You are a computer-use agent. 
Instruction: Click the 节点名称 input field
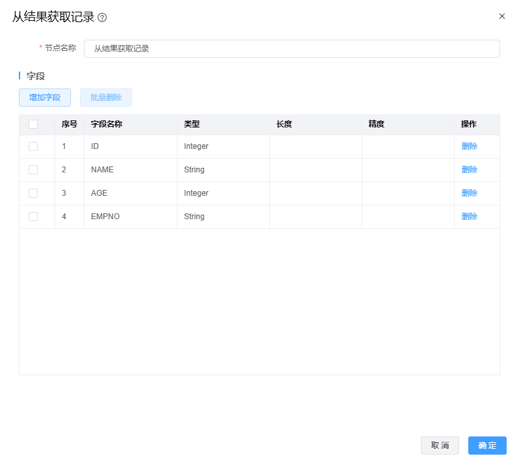tap(291, 49)
